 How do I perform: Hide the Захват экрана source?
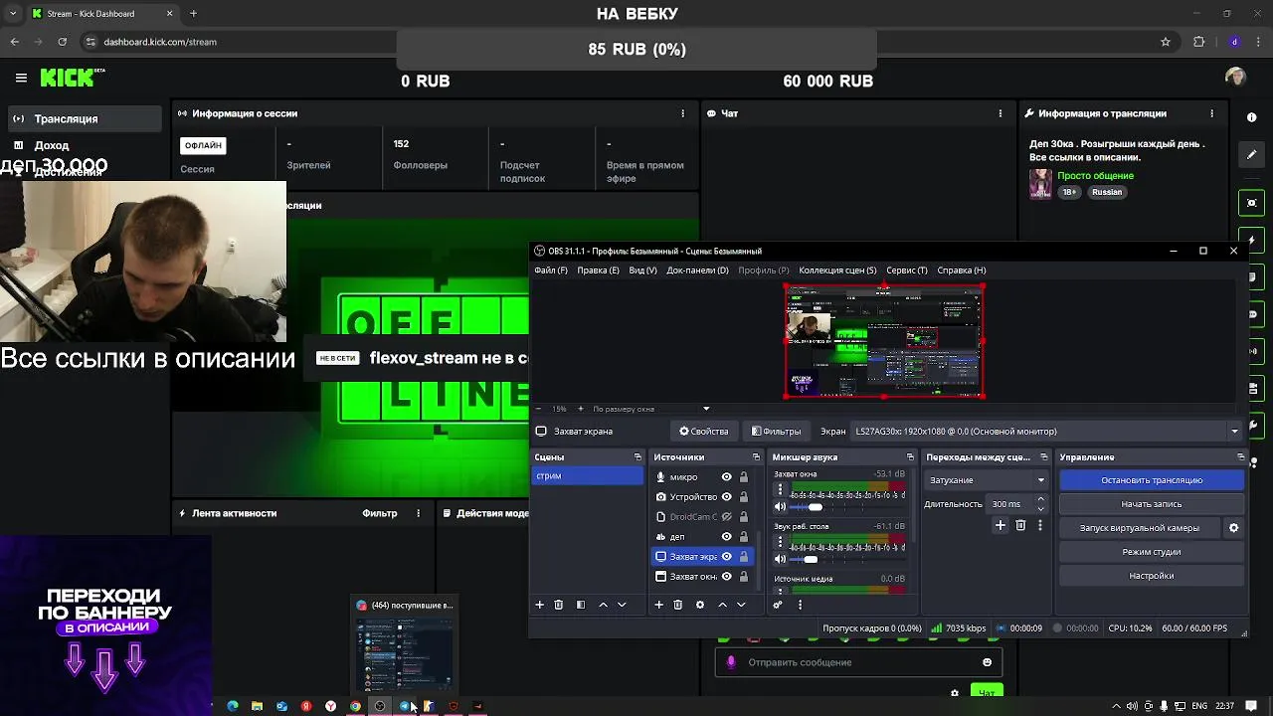727,557
